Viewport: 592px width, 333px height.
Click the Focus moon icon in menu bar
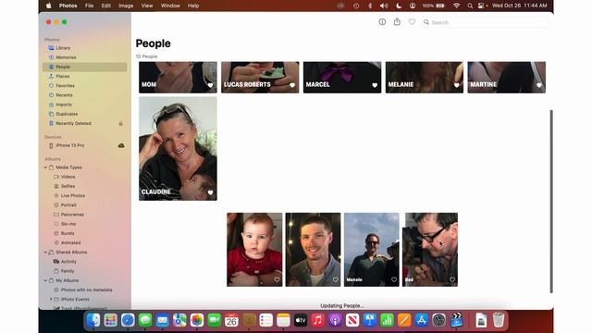(x=399, y=6)
